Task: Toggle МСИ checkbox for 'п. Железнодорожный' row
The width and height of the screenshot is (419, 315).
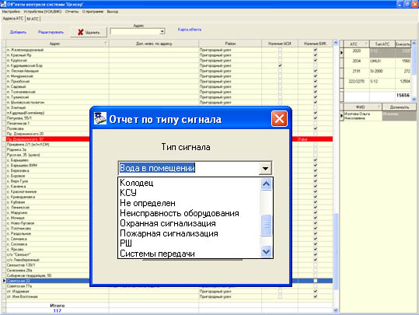Action: (x=280, y=50)
